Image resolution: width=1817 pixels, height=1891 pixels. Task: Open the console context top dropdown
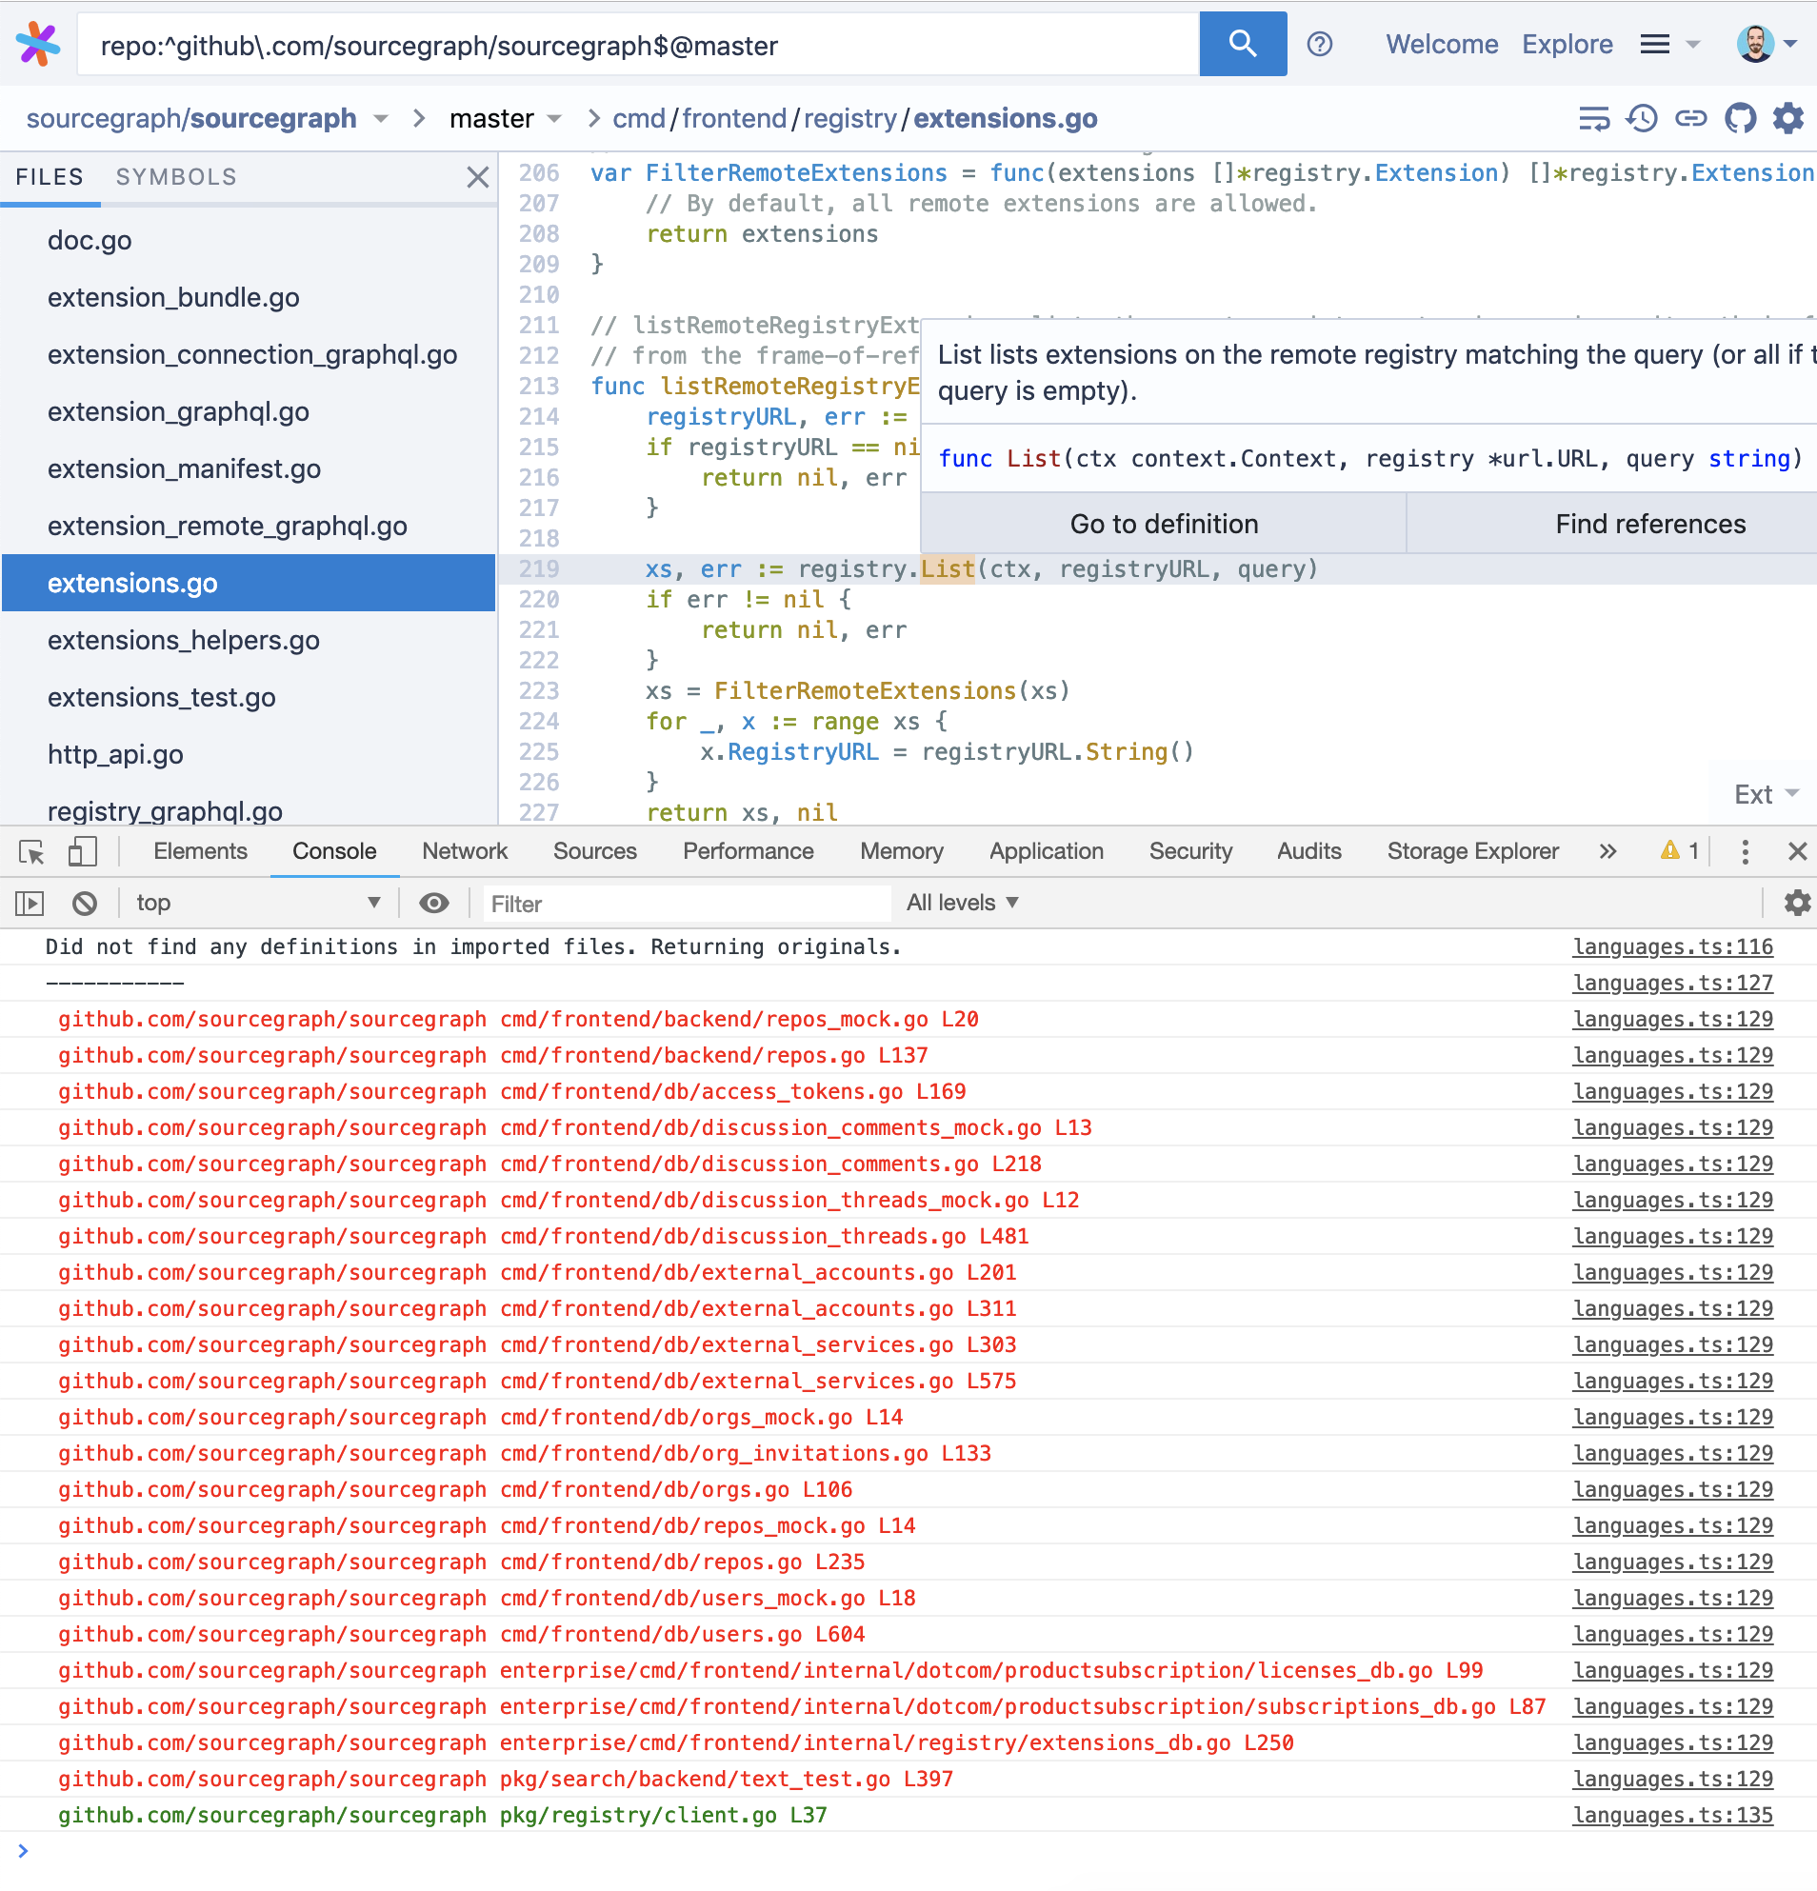258,904
